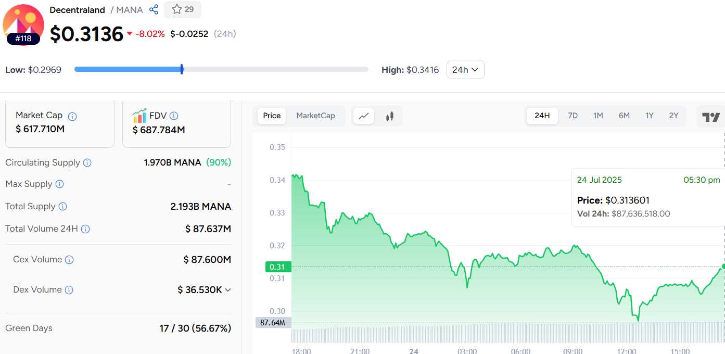Open FDV info tooltip icon
Image resolution: width=725 pixels, height=354 pixels.
coord(174,116)
